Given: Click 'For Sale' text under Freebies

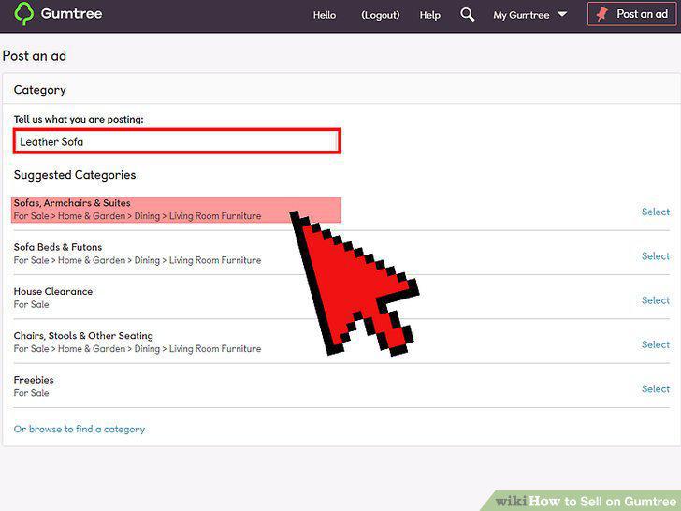Looking at the screenshot, I should pos(31,393).
